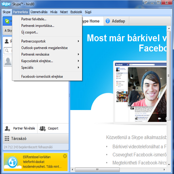Image resolution: width=174 pixels, height=174 pixels.
Task: Click the contacts person icon
Action: tap(7, 41)
